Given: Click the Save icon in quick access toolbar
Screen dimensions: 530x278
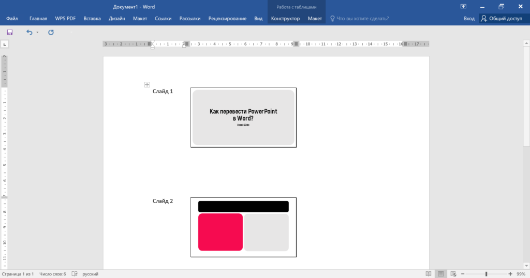Looking at the screenshot, I should [x=9, y=32].
